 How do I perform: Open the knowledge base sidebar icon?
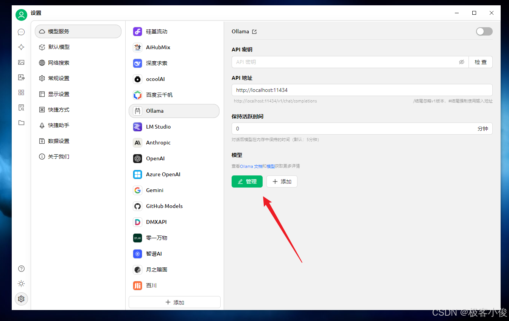pyautogui.click(x=21, y=108)
